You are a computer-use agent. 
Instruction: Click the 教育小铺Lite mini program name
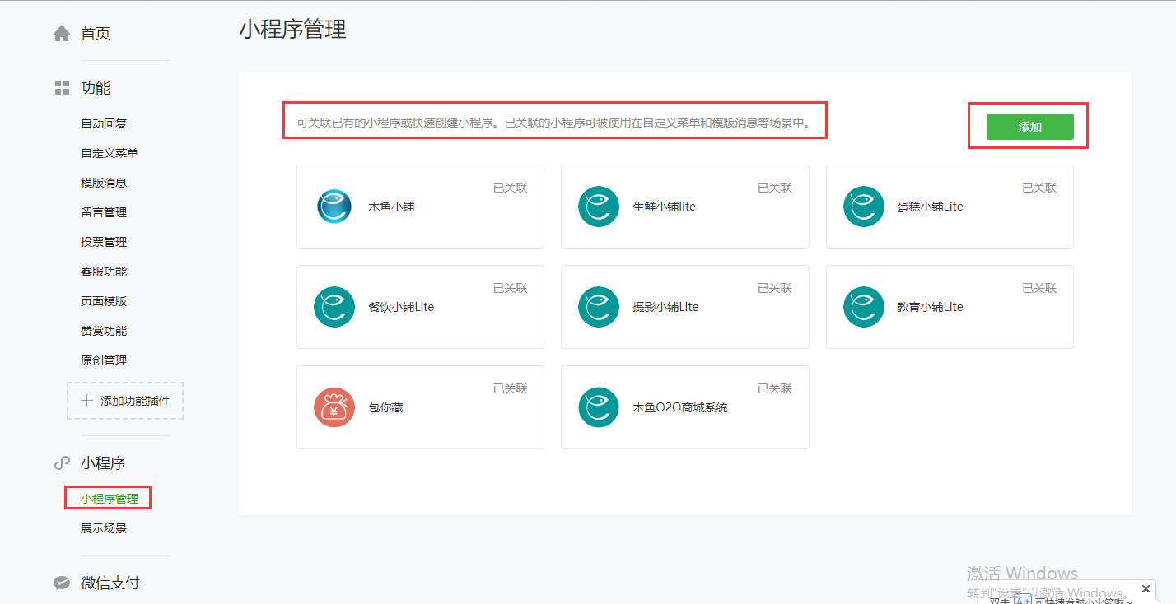[x=930, y=307]
